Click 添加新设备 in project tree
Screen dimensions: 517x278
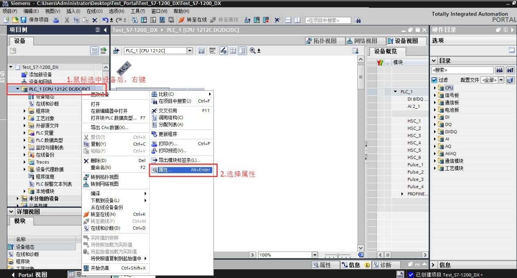[40, 74]
